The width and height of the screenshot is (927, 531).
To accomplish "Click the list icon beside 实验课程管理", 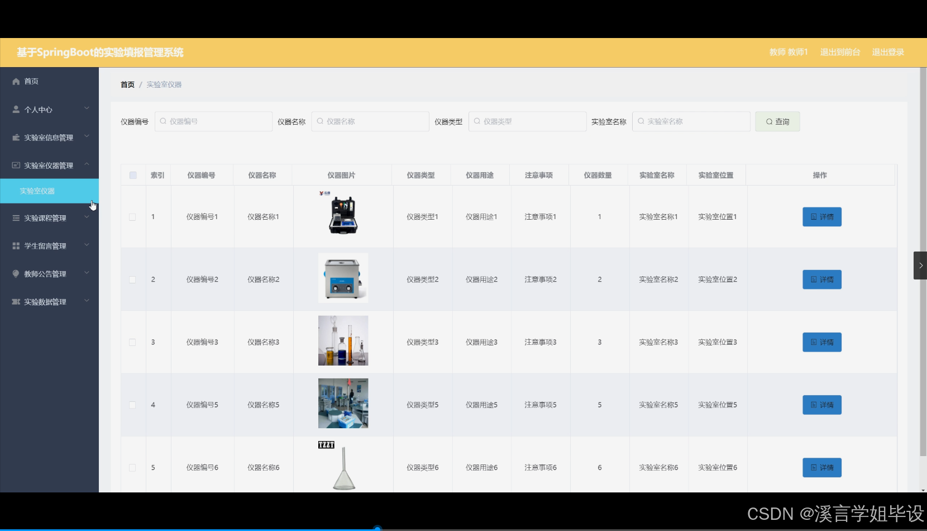I will click(x=16, y=218).
